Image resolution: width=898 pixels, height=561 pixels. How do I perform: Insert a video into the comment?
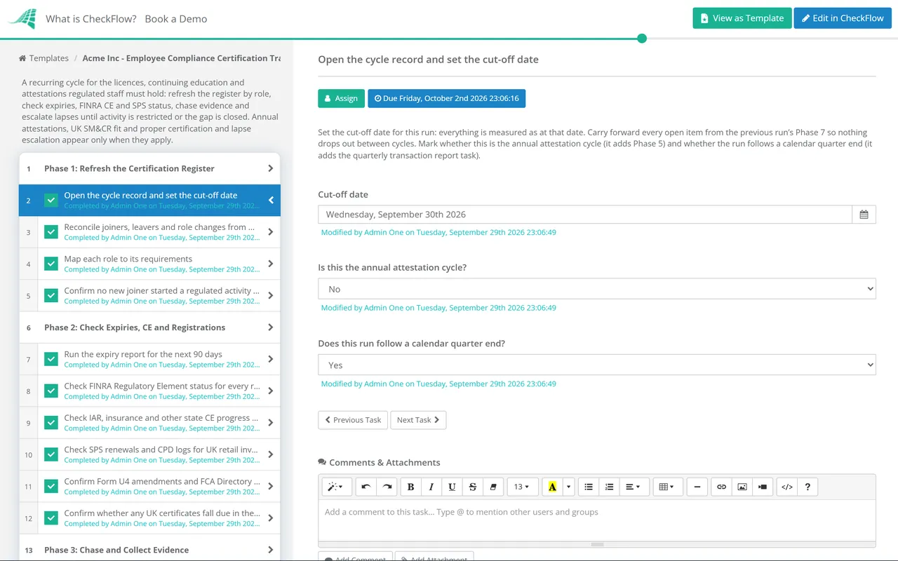tap(763, 487)
